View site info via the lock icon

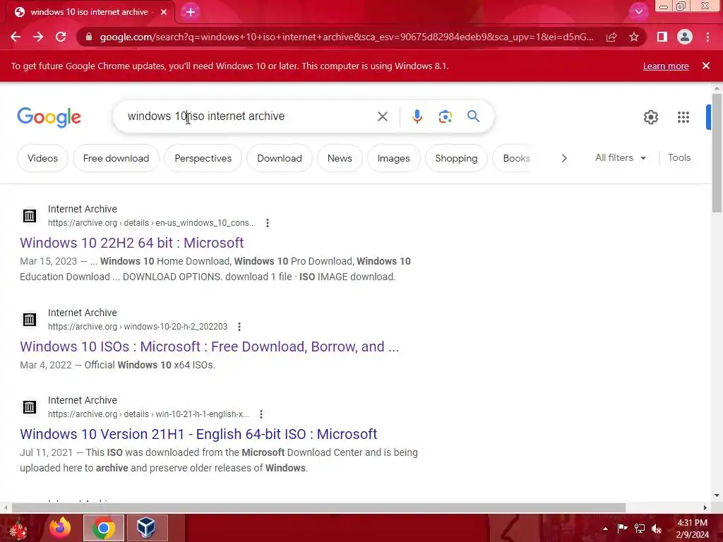[89, 37]
